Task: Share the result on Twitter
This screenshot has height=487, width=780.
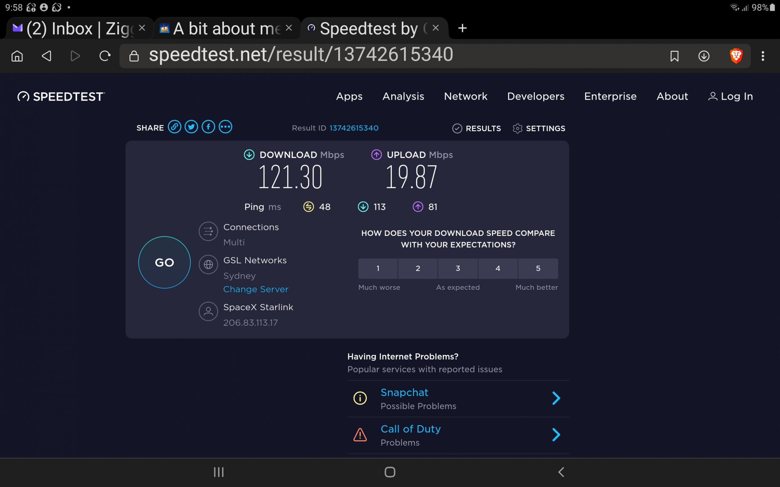Action: (x=191, y=127)
